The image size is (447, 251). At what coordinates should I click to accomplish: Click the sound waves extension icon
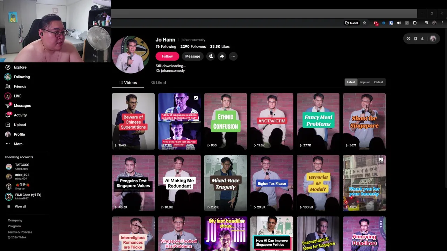(383, 23)
